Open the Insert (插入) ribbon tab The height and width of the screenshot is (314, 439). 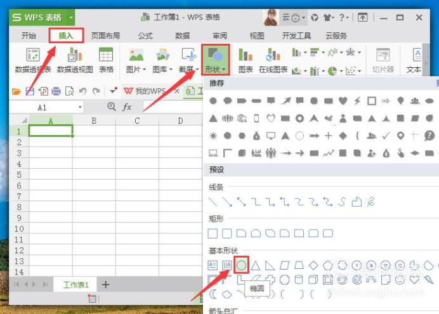click(x=66, y=36)
